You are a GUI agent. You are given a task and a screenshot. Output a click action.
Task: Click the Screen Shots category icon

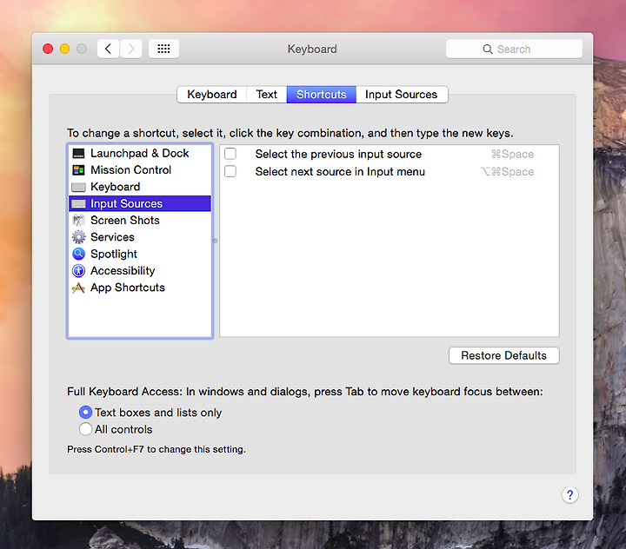click(78, 221)
